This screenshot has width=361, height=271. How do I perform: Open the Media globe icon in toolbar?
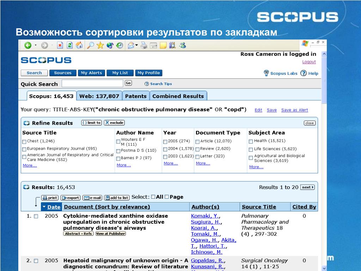click(x=110, y=46)
